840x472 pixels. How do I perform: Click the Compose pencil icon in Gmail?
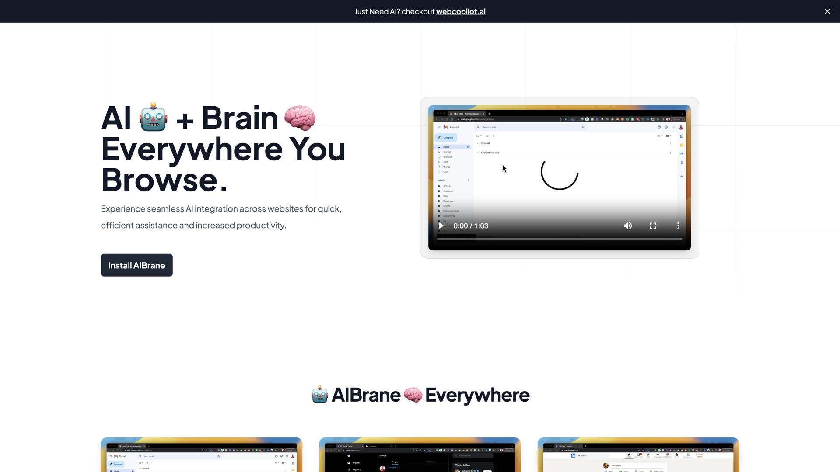[438, 138]
